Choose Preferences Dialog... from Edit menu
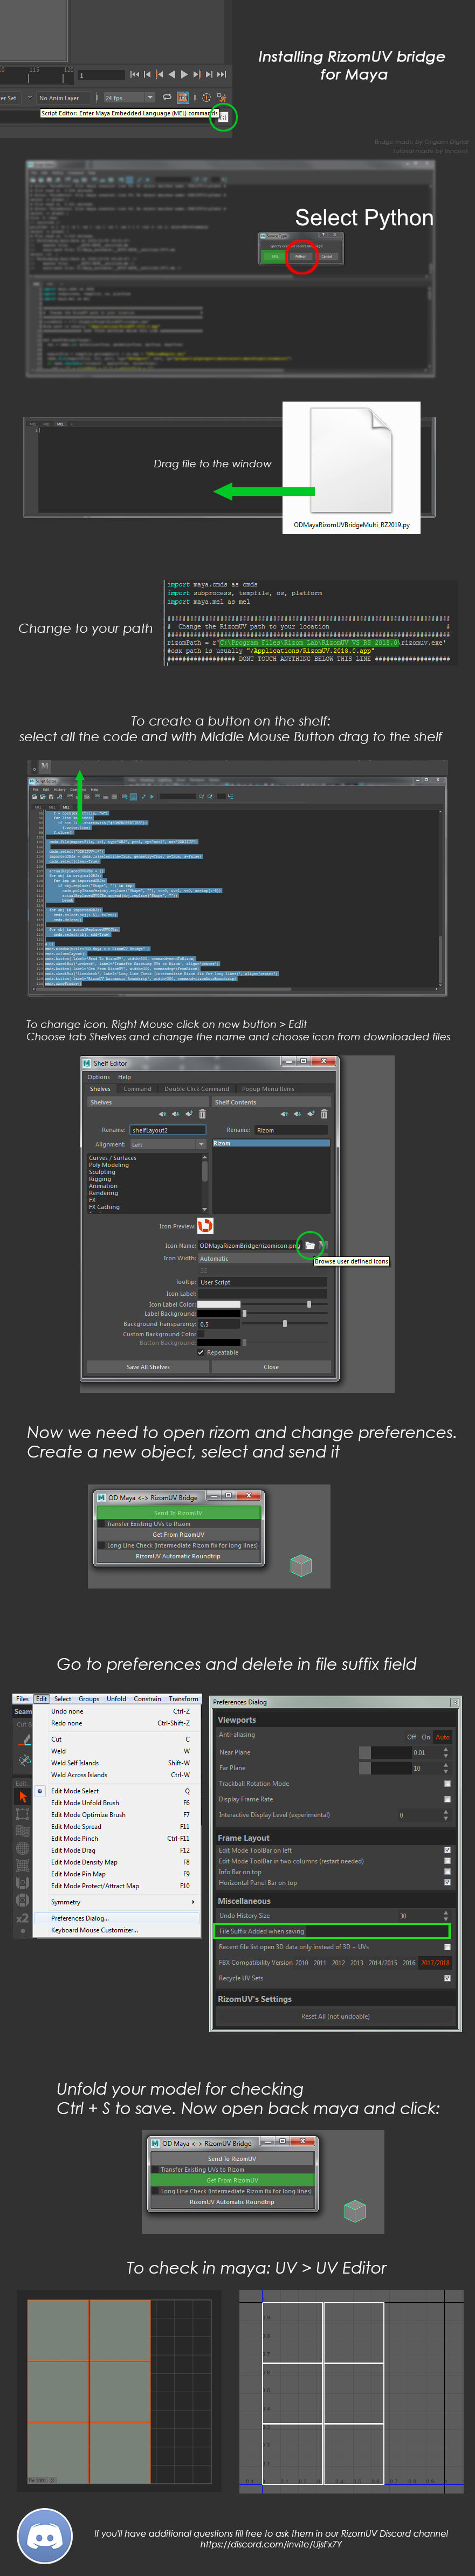The width and height of the screenshot is (475, 2576). click(80, 1918)
